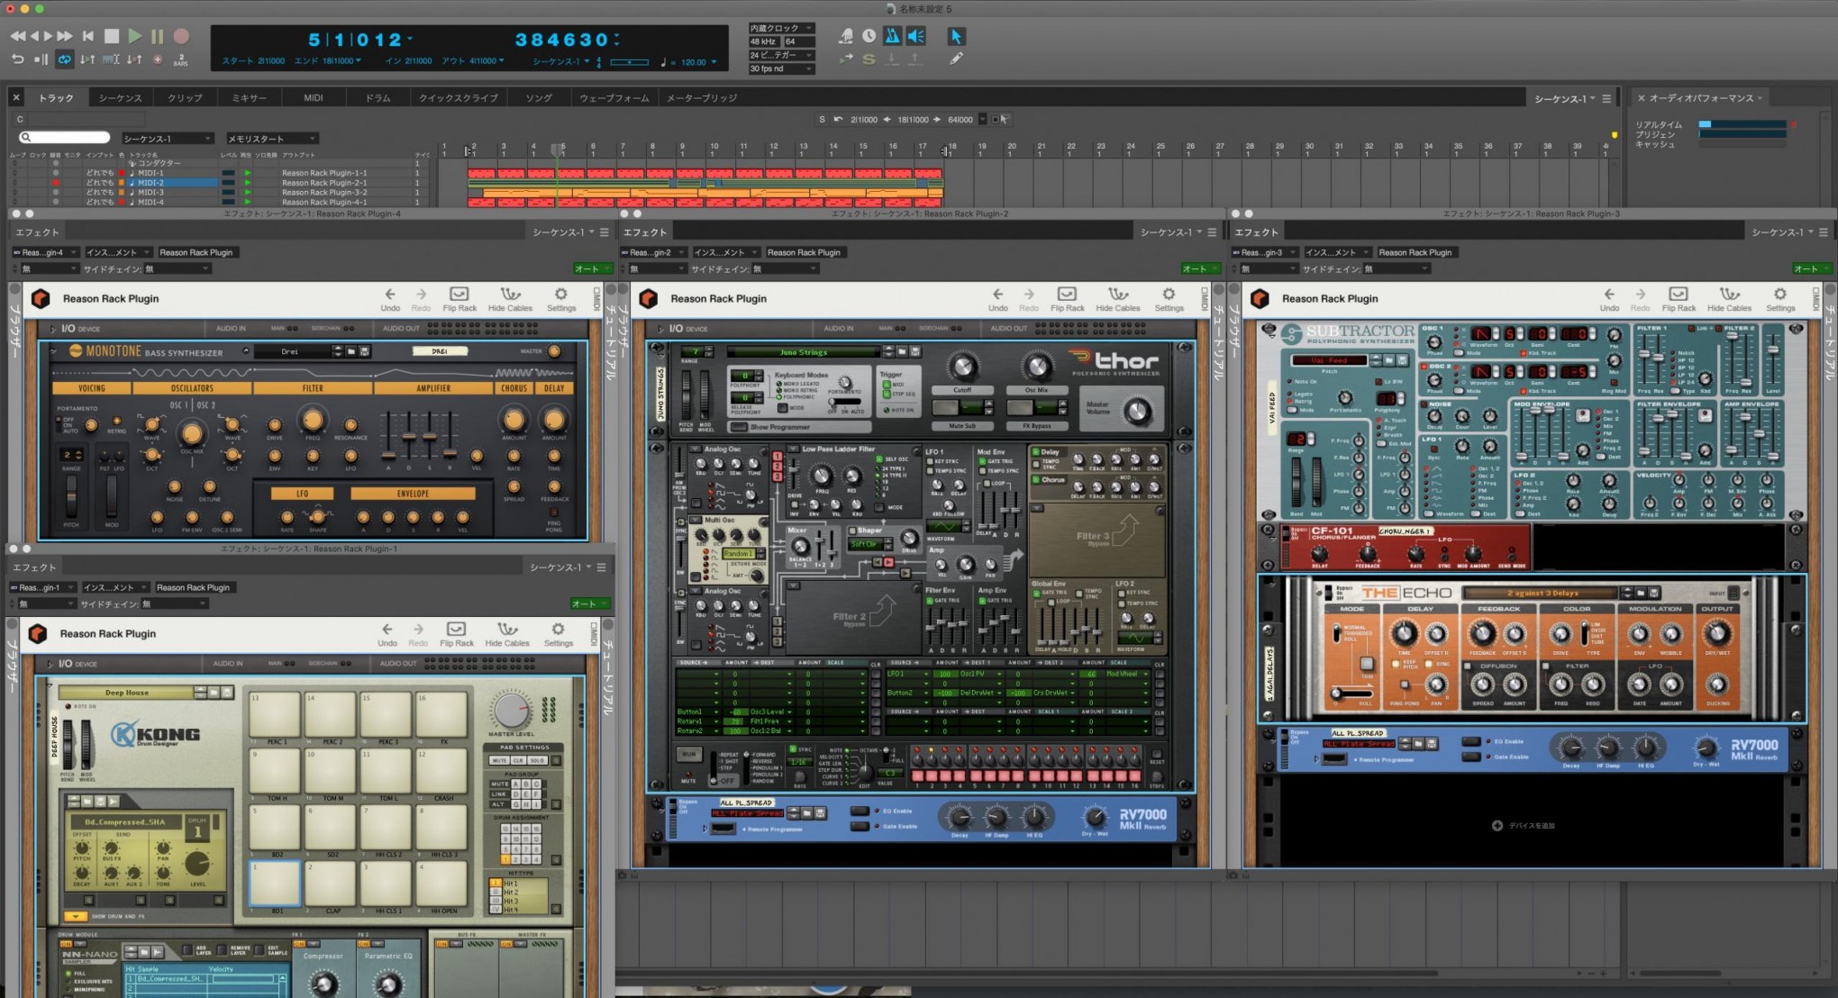1838x998 pixels.
Task: Click Thor's Master Volume knob
Action: click(1137, 411)
